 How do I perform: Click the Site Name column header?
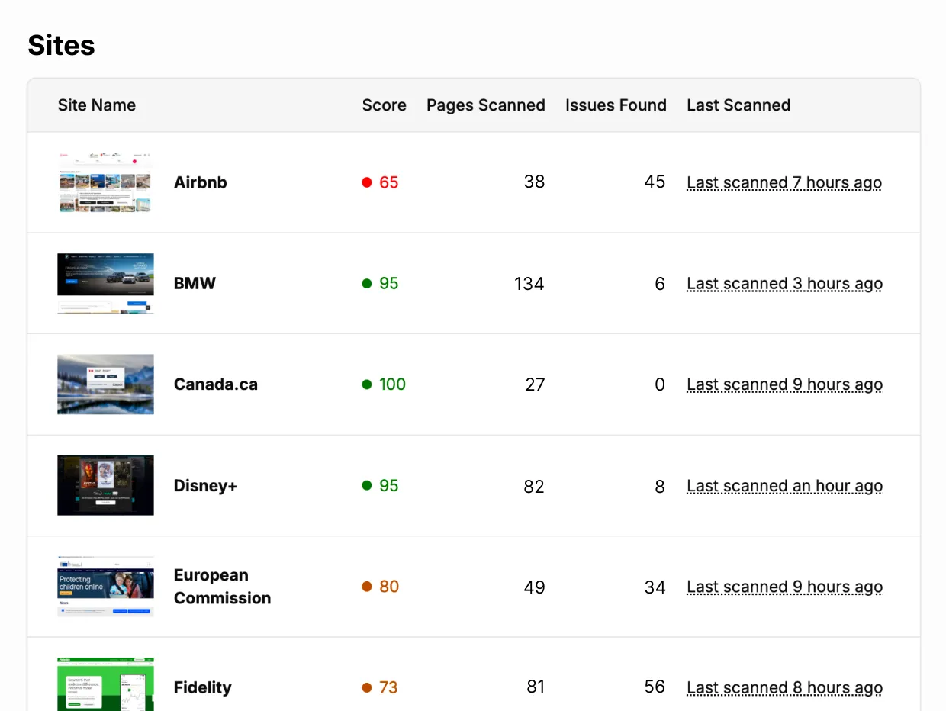coord(97,105)
